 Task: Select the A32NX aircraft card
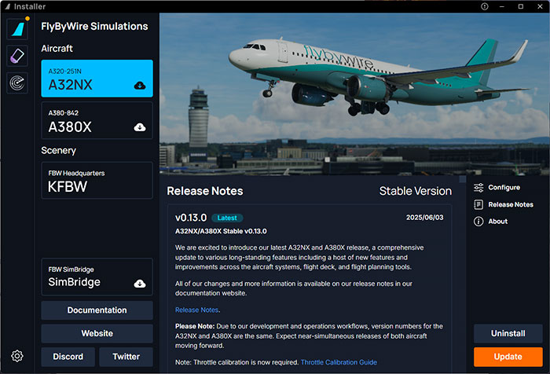point(97,79)
